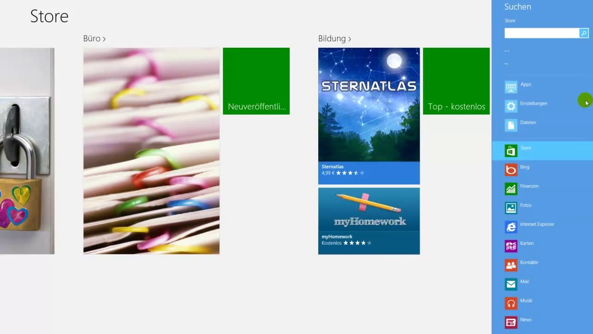Screen dimensions: 593x334
Task: Expand Büro with its chevron arrow
Action: pos(104,39)
